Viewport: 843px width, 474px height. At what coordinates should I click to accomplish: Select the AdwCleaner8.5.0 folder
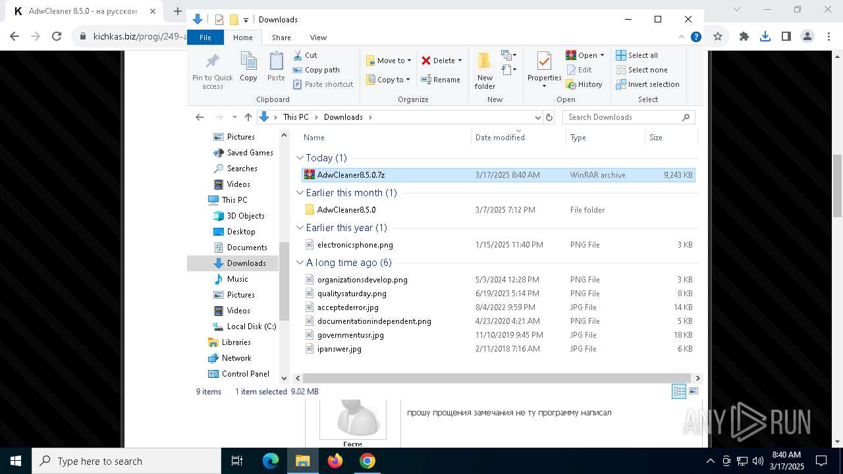[x=498, y=210]
